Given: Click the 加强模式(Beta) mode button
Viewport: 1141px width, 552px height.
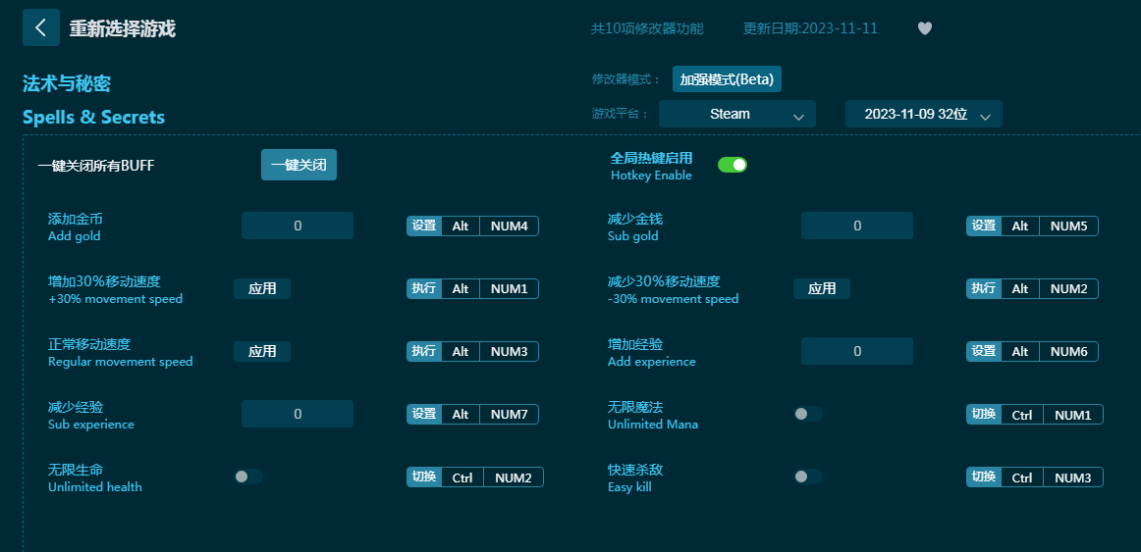Looking at the screenshot, I should coord(727,79).
